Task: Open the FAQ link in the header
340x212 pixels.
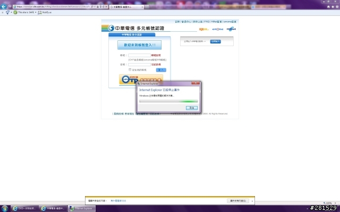Action: click(207, 22)
